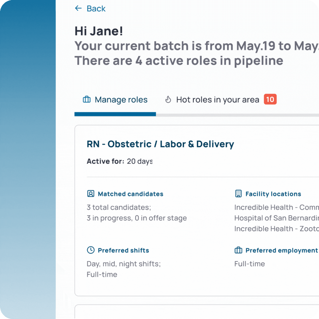Screen dimensions: 319x319
Task: Click the orange 10 notification badge
Action: (x=270, y=99)
